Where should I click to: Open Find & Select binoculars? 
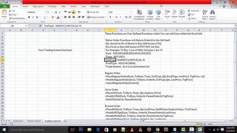coord(212,15)
